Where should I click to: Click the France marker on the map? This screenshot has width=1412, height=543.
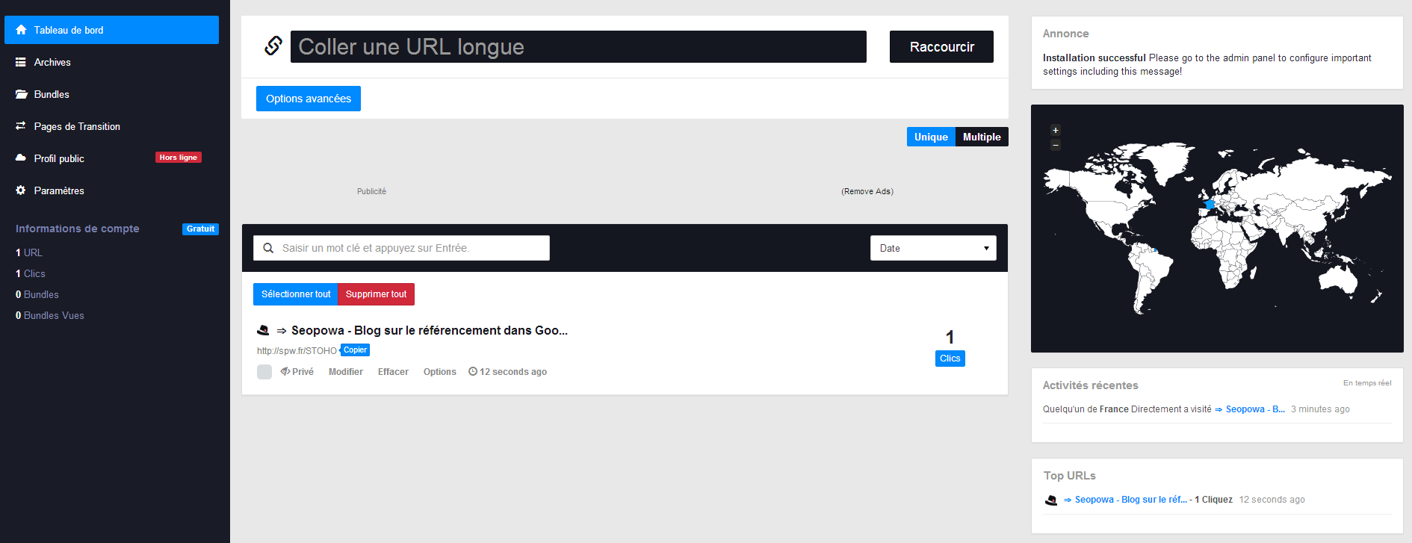click(x=1210, y=204)
